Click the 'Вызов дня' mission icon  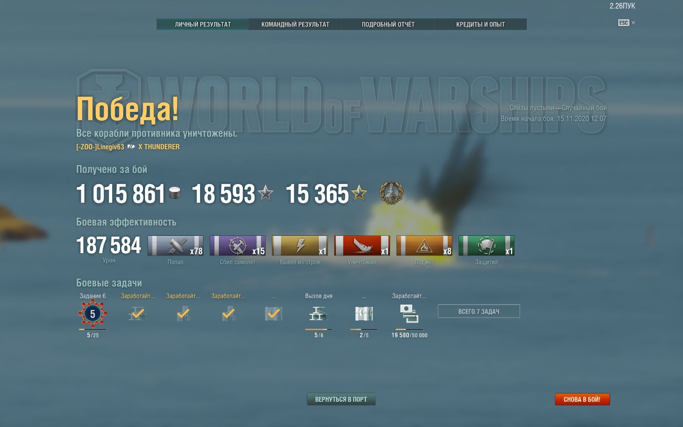point(318,314)
